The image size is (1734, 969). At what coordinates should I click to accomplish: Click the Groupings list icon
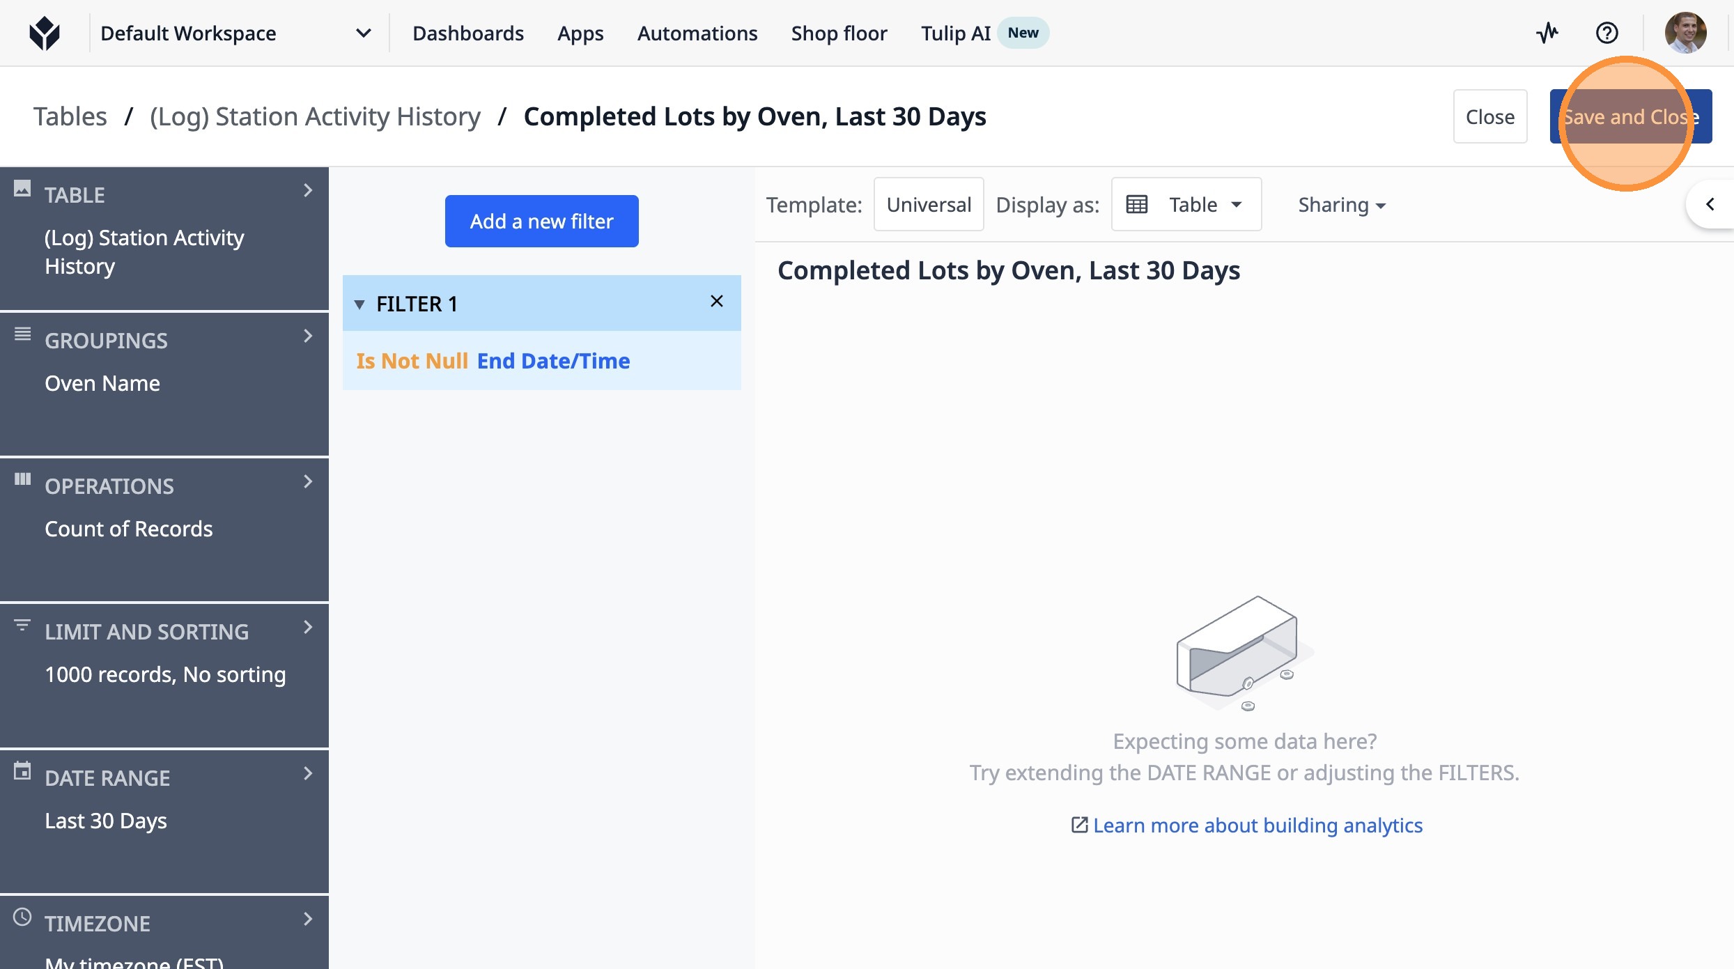tap(22, 334)
